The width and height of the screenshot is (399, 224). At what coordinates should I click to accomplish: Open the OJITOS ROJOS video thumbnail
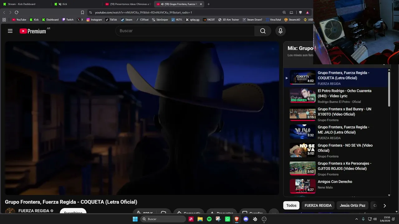coord(302,168)
